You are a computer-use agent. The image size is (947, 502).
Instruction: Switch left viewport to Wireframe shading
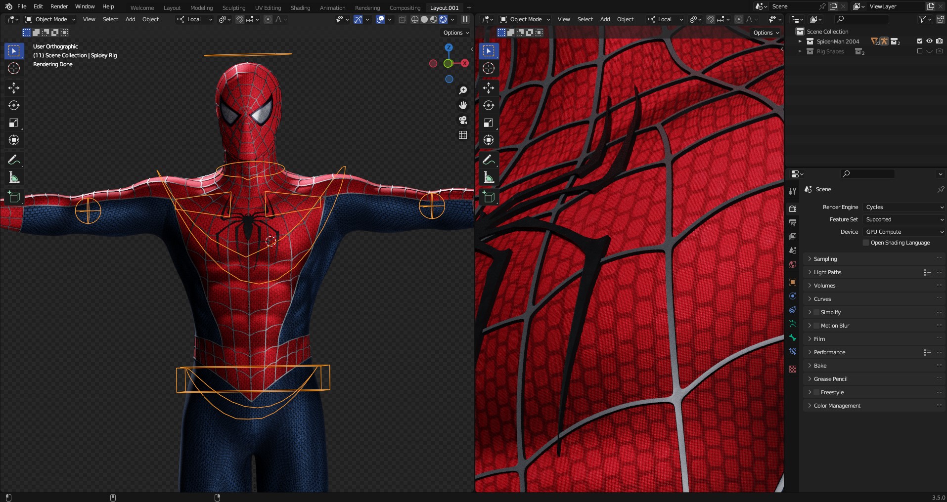click(x=415, y=19)
